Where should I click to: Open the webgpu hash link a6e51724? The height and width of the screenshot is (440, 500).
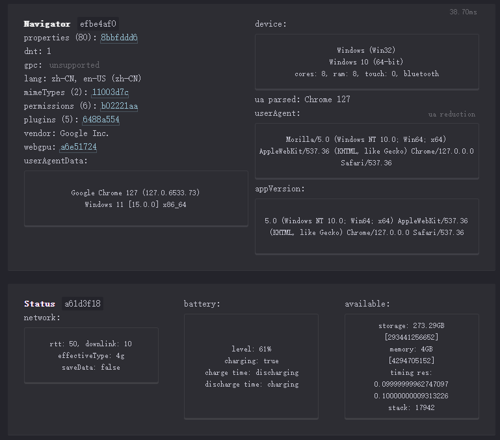[79, 147]
